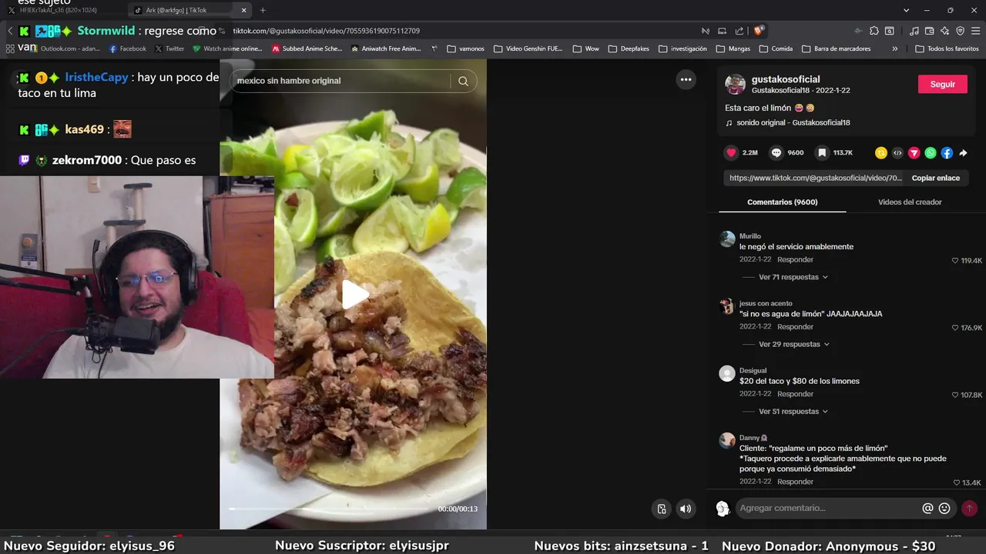Open Murillo's profile avatar in comments
This screenshot has height=554, width=986.
[727, 239]
